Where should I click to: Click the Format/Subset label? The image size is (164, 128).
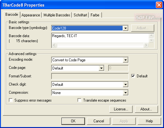coord(20,76)
